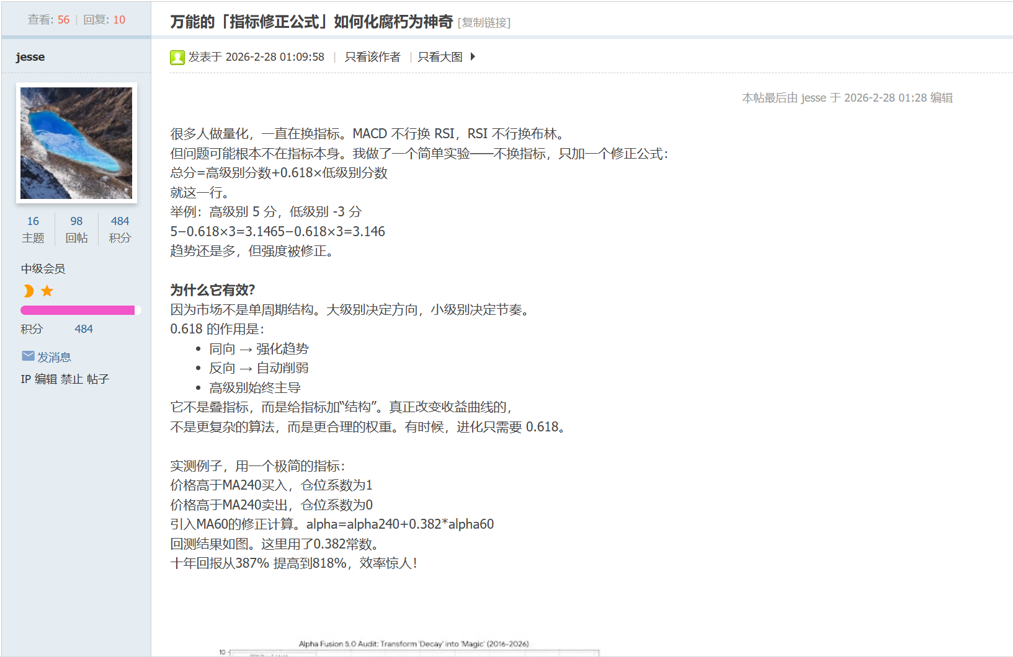Click the green author icon beside 发表于
Screen dimensions: 1013x657
coord(177,58)
